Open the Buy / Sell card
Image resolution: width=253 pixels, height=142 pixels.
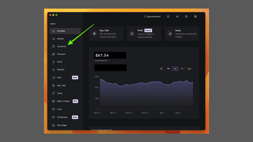point(106,34)
